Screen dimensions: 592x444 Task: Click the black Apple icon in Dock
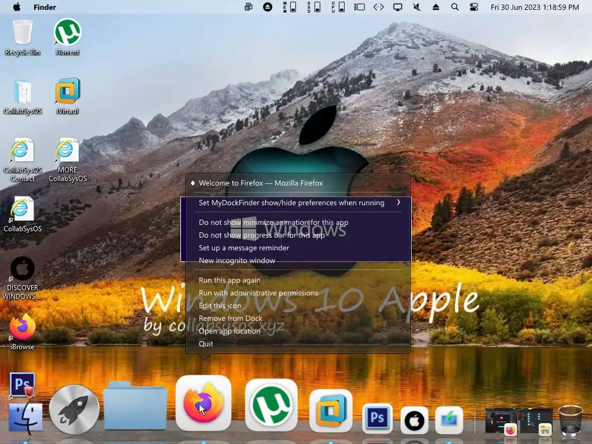point(414,420)
